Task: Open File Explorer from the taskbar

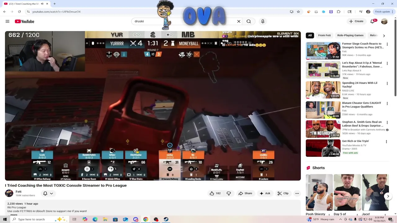Action: point(105,219)
